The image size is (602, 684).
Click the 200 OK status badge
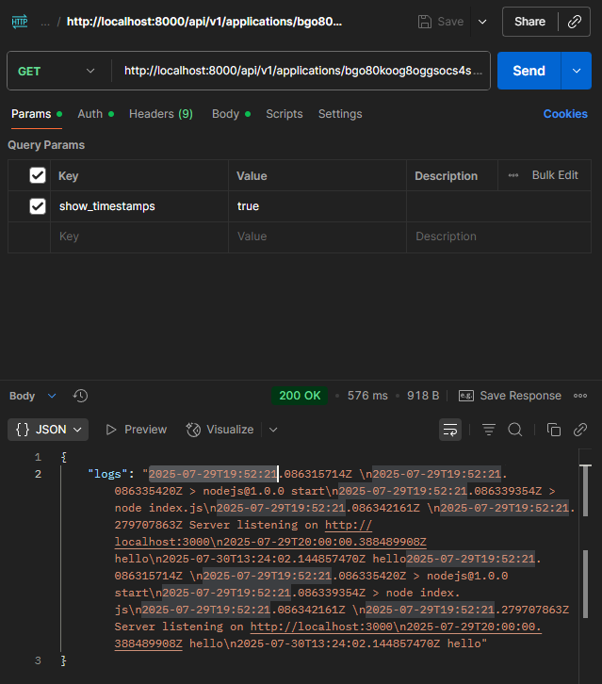coord(300,396)
